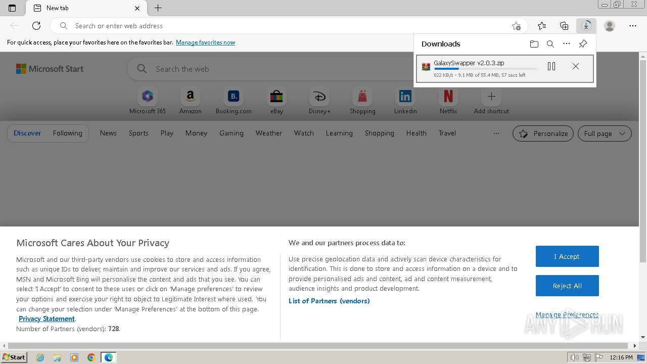Open Internet Explorer from taskbar
Image resolution: width=647 pixels, height=364 pixels.
coord(40,357)
